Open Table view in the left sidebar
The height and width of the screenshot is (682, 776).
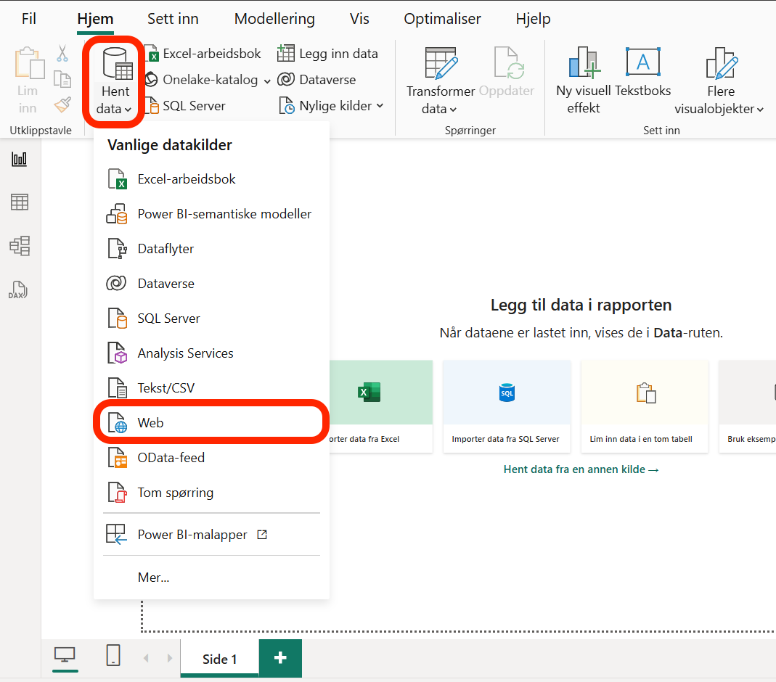coord(20,202)
